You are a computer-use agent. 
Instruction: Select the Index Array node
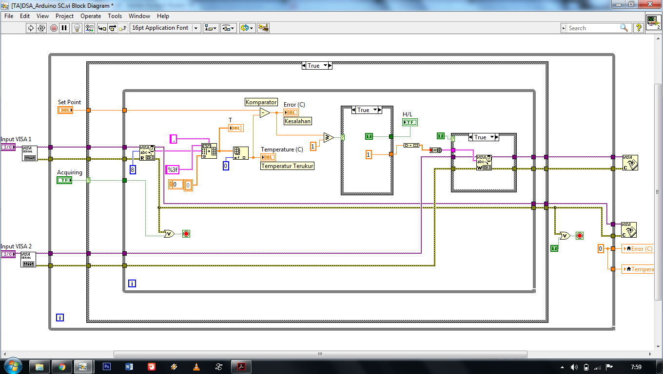240,153
